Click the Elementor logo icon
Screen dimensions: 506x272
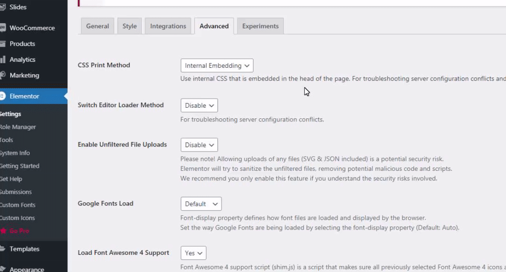click(3, 96)
